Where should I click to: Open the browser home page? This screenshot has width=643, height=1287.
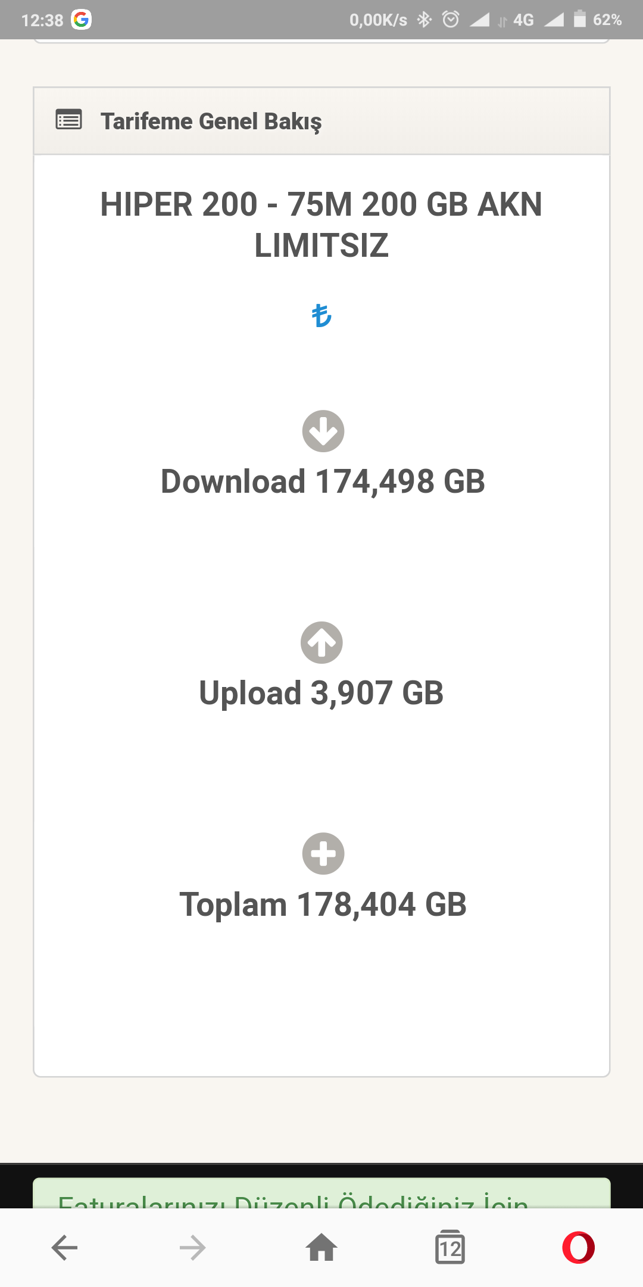pos(321,1247)
